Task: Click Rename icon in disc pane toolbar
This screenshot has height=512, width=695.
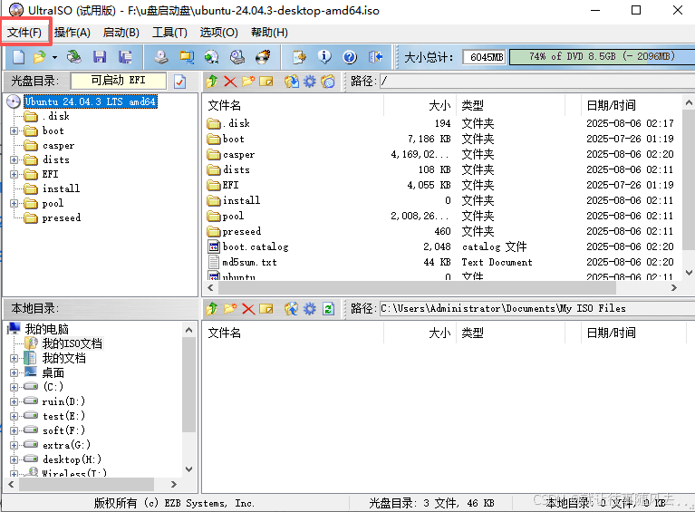Action: pos(265,82)
